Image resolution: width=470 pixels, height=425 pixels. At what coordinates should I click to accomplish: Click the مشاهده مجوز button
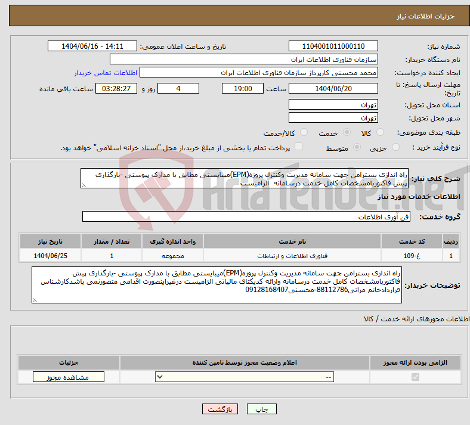click(69, 377)
